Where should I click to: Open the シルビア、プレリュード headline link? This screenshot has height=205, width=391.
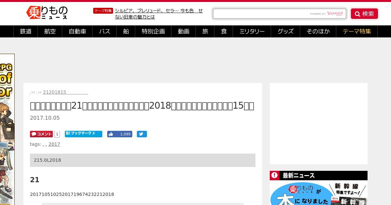pyautogui.click(x=159, y=14)
